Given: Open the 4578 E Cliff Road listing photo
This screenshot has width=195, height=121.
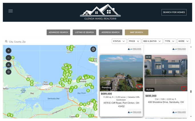Looking at the screenshot, I should point(121,73).
